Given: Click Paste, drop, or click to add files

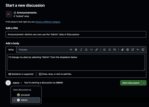Looking at the screenshot, I should tap(55, 74).
